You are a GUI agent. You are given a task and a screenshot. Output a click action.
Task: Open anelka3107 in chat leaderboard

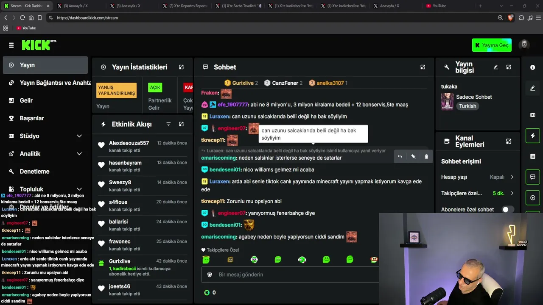point(328,83)
